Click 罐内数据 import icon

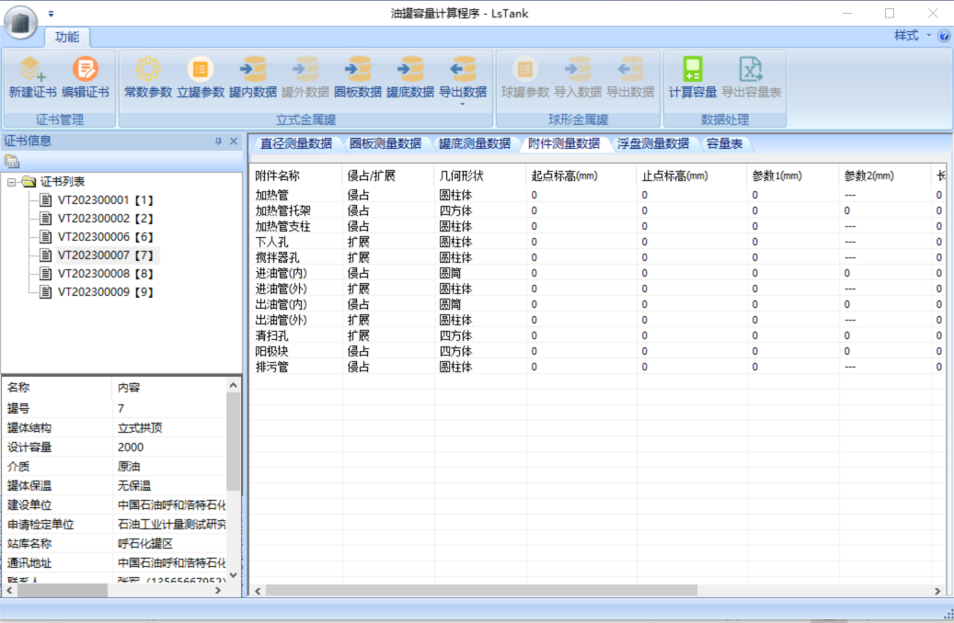(252, 69)
